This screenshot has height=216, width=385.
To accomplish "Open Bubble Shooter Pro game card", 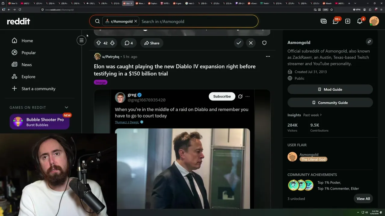I will point(39,122).
